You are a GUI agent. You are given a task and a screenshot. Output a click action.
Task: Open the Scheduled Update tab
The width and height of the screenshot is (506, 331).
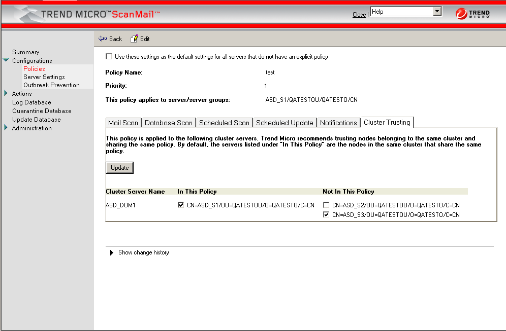(284, 123)
